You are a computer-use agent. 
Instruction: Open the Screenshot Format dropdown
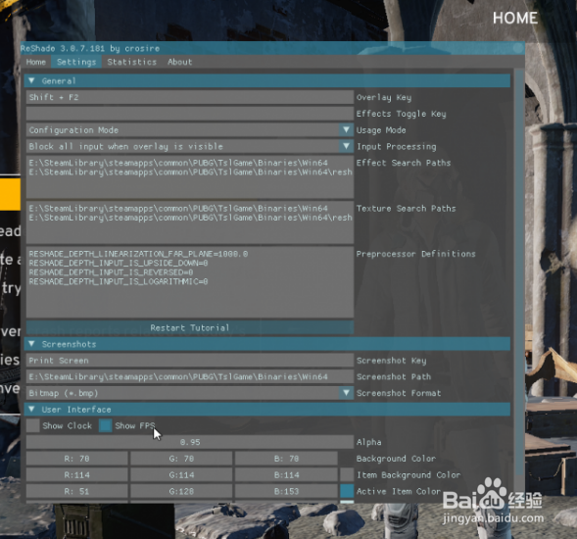click(190, 393)
